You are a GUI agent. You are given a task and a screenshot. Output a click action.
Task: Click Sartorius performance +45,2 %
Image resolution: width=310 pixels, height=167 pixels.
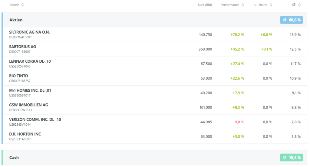(237, 49)
